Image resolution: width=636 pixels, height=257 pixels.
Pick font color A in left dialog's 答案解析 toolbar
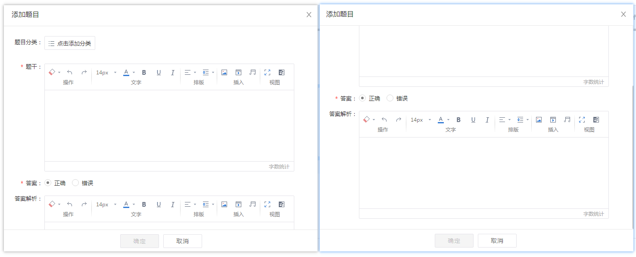tap(126, 204)
